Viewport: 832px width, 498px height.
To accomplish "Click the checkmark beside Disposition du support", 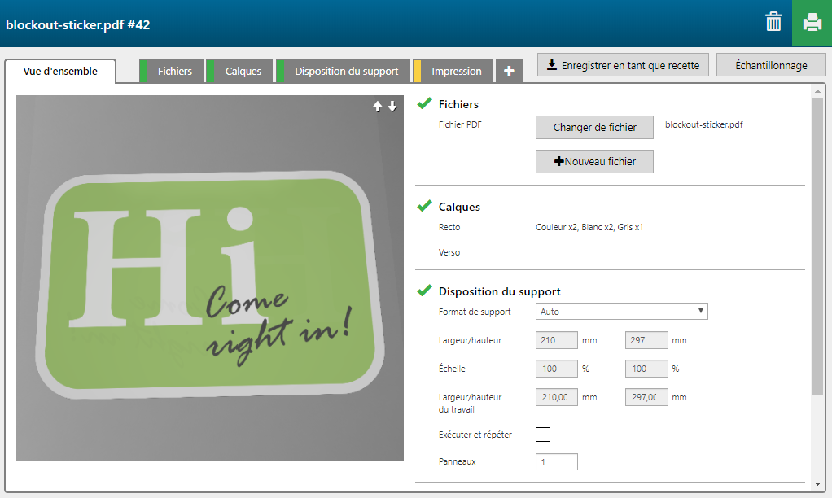I will [x=424, y=290].
